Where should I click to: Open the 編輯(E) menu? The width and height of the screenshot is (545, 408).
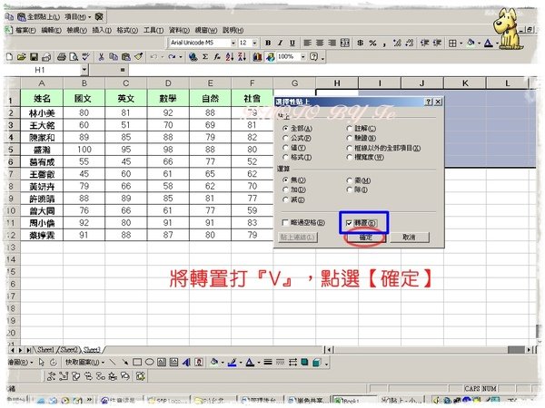coord(51,30)
